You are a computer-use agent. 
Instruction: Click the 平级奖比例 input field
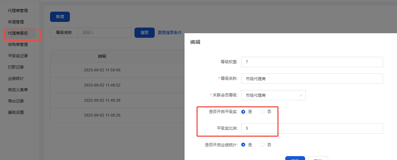point(312,129)
